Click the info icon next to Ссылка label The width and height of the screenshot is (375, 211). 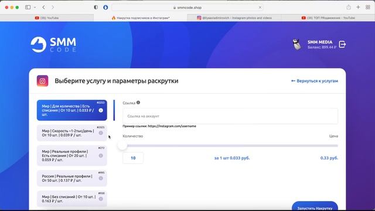point(138,103)
